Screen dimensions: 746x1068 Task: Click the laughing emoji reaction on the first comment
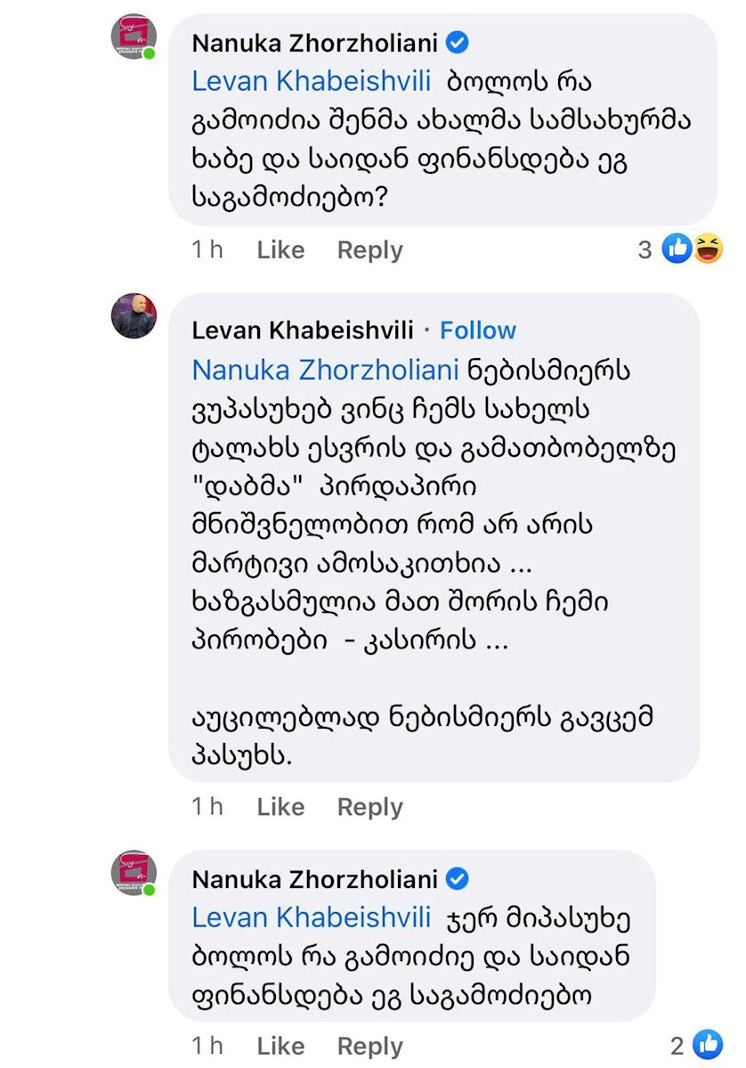(707, 249)
